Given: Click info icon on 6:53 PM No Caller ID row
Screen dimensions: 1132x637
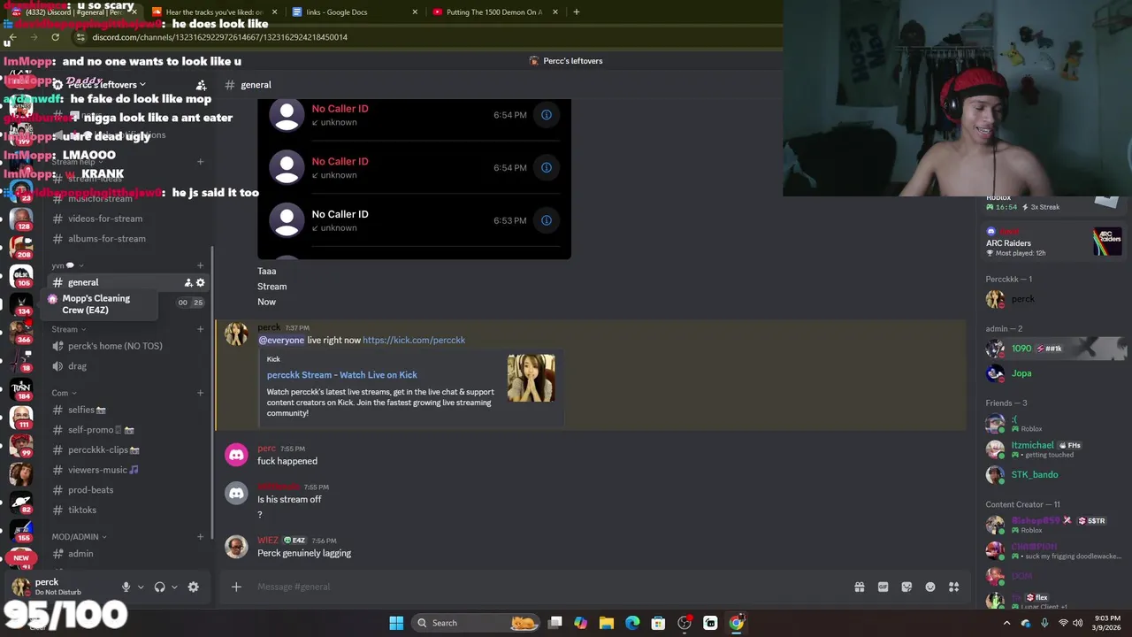Looking at the screenshot, I should 547,220.
